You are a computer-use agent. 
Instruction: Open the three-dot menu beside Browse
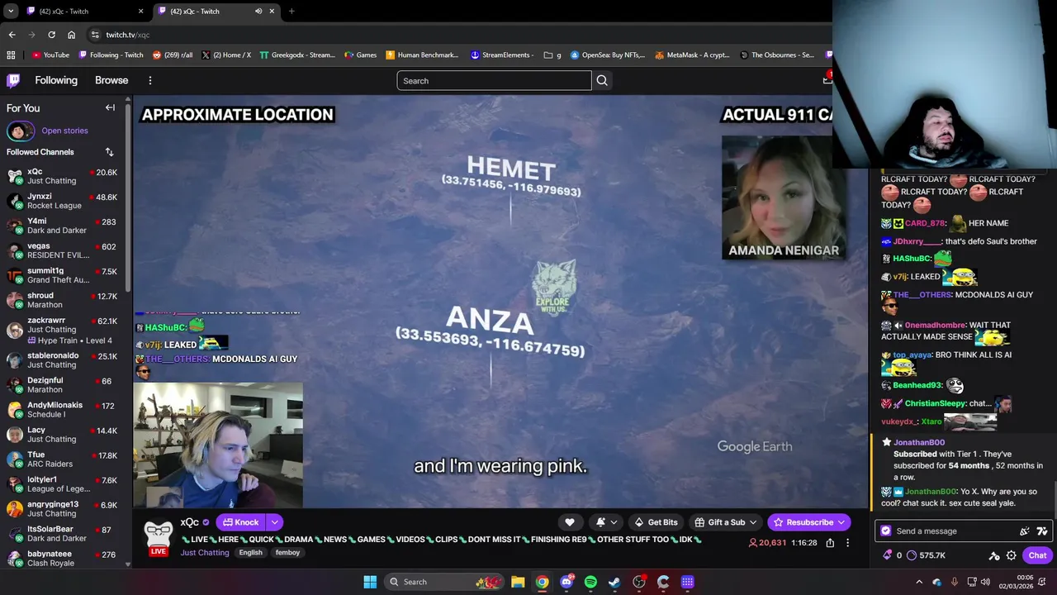[150, 80]
